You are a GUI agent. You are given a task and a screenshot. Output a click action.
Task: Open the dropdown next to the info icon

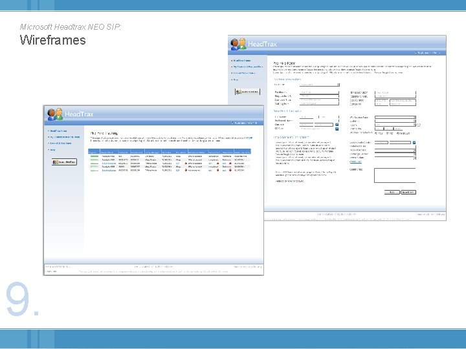coord(395,125)
